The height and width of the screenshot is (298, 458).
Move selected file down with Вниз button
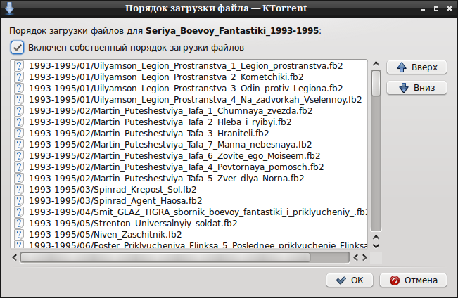[416, 88]
